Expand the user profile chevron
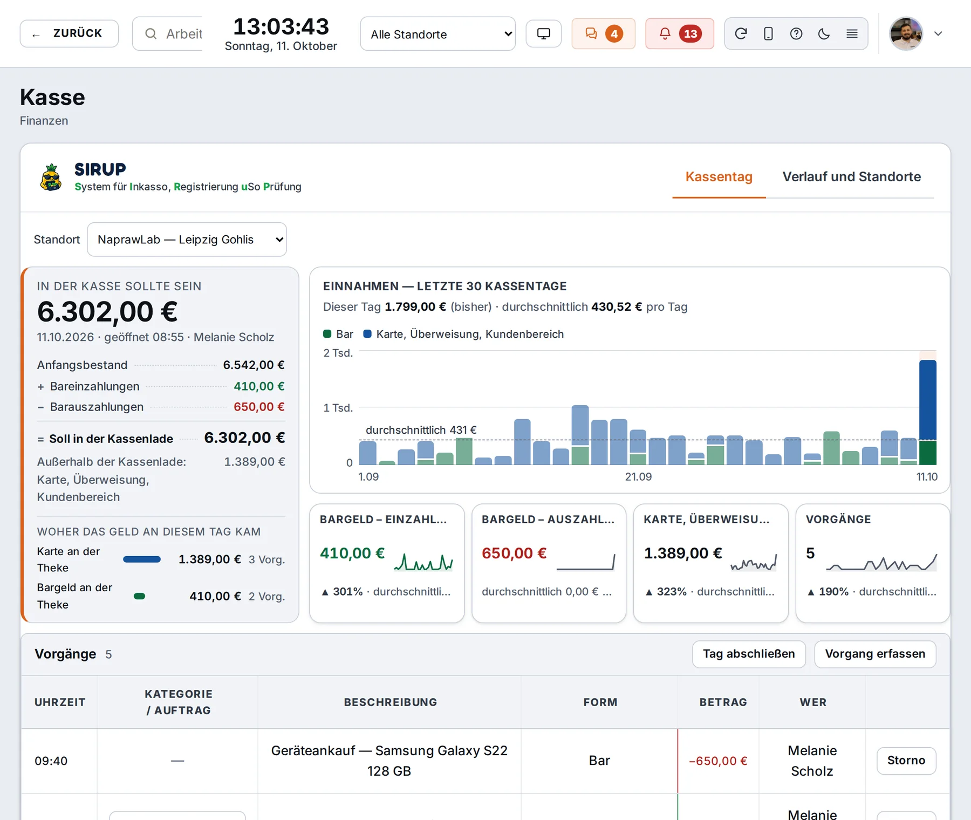 tap(938, 33)
